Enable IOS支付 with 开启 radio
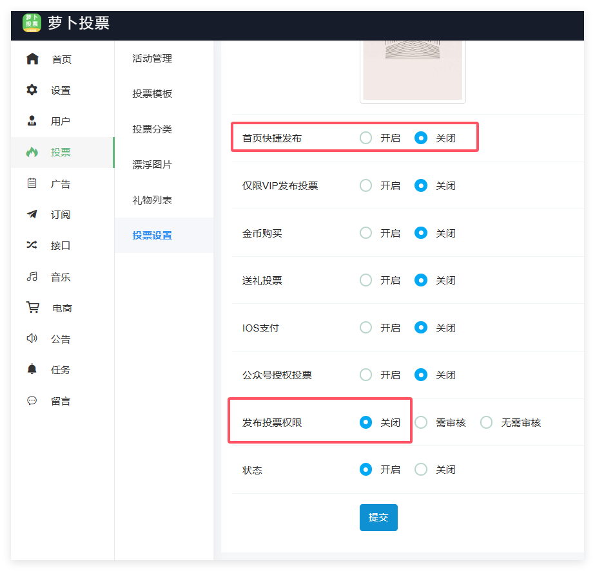The width and height of the screenshot is (595, 571). [366, 328]
